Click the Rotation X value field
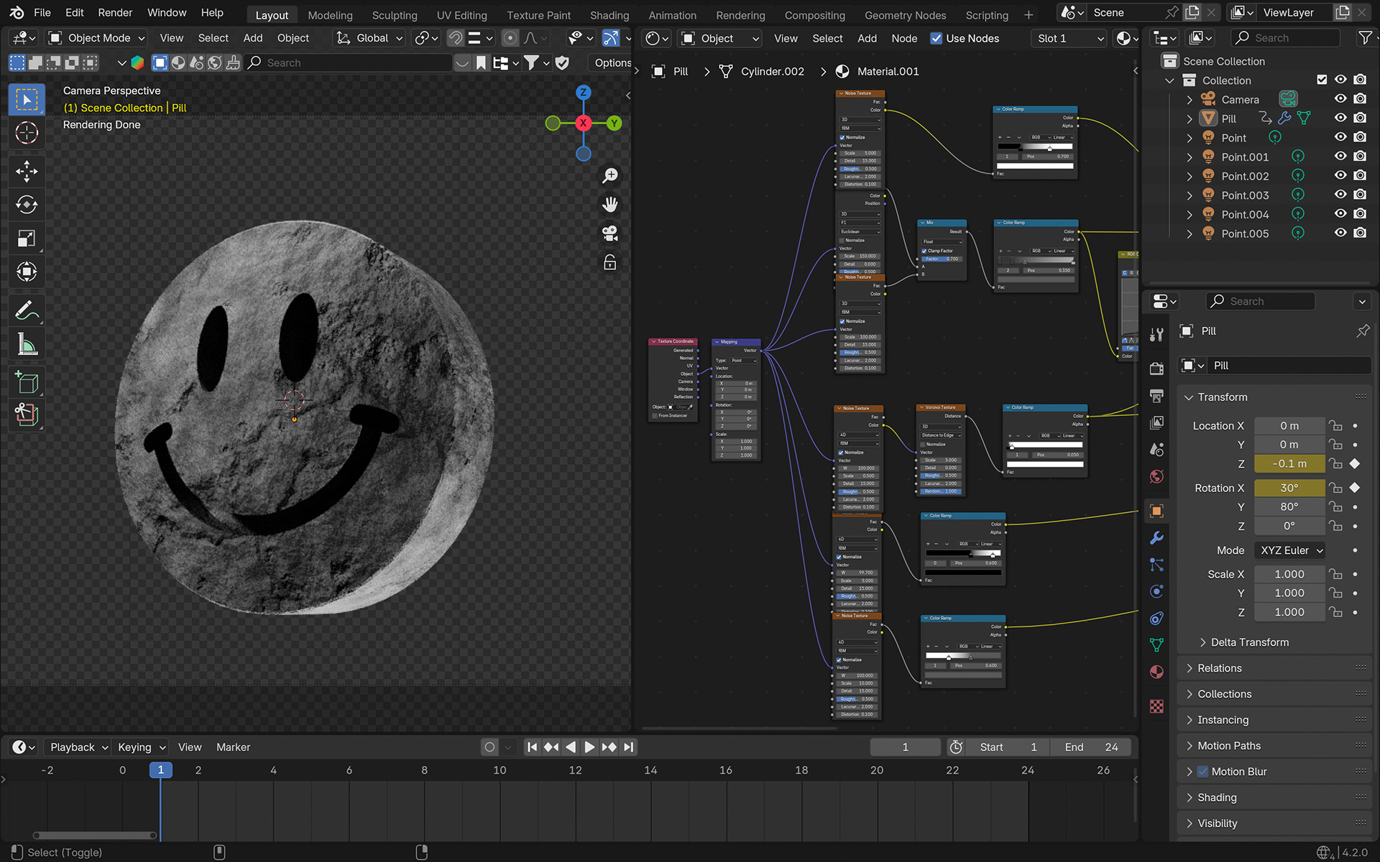 click(1289, 488)
